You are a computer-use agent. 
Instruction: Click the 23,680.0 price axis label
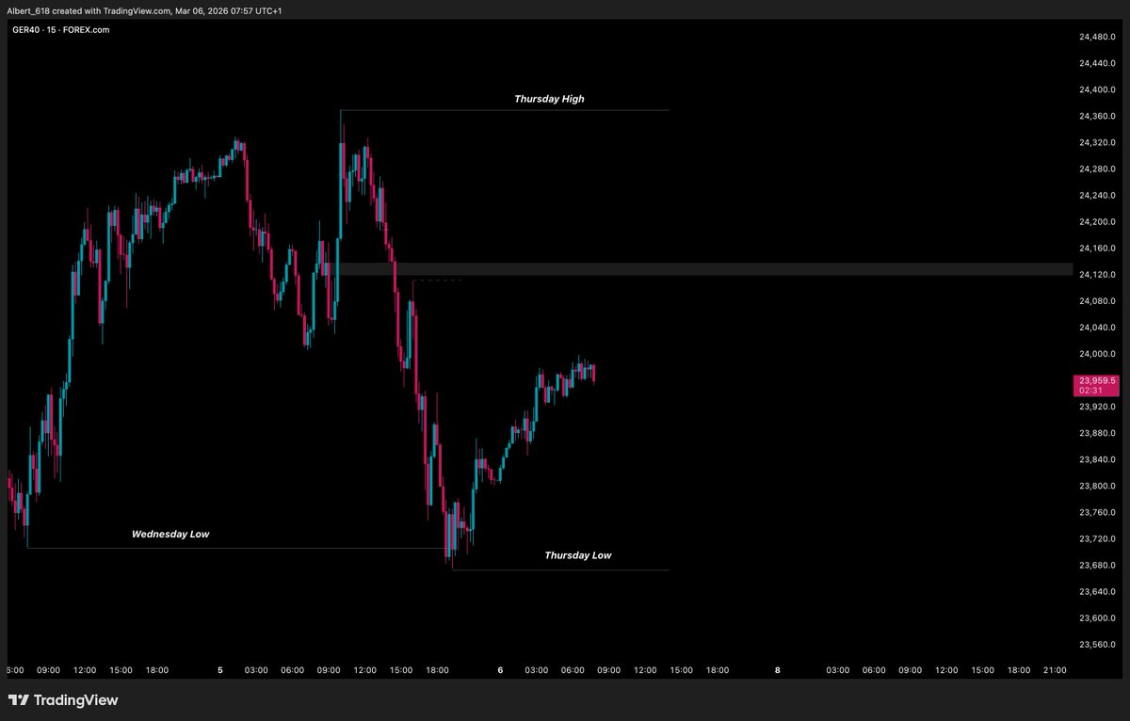click(1097, 565)
